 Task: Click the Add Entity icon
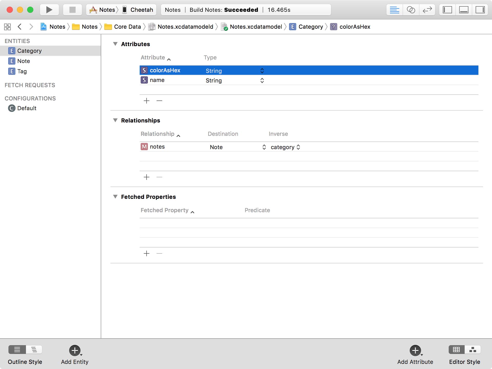coord(75,350)
